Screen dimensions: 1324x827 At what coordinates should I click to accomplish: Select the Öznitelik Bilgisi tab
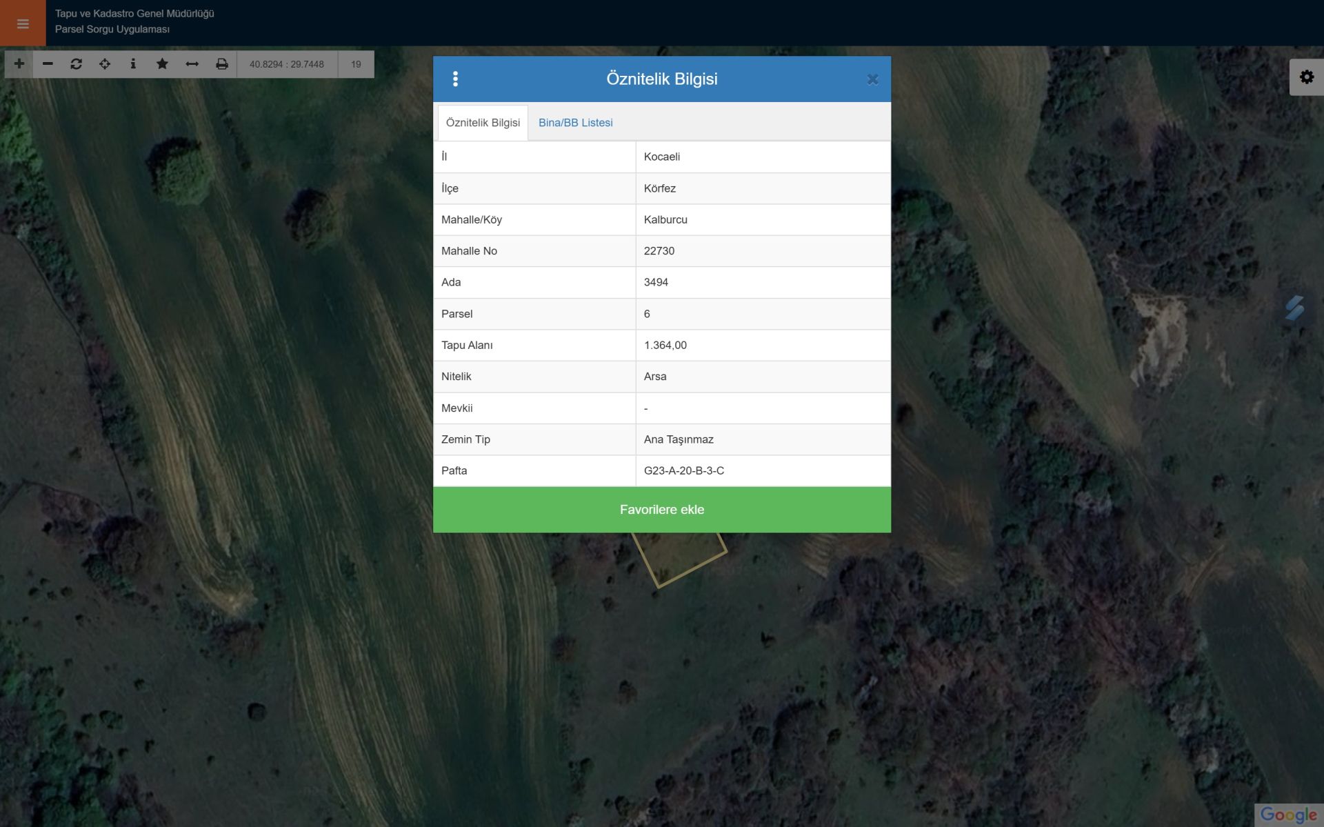(x=483, y=123)
